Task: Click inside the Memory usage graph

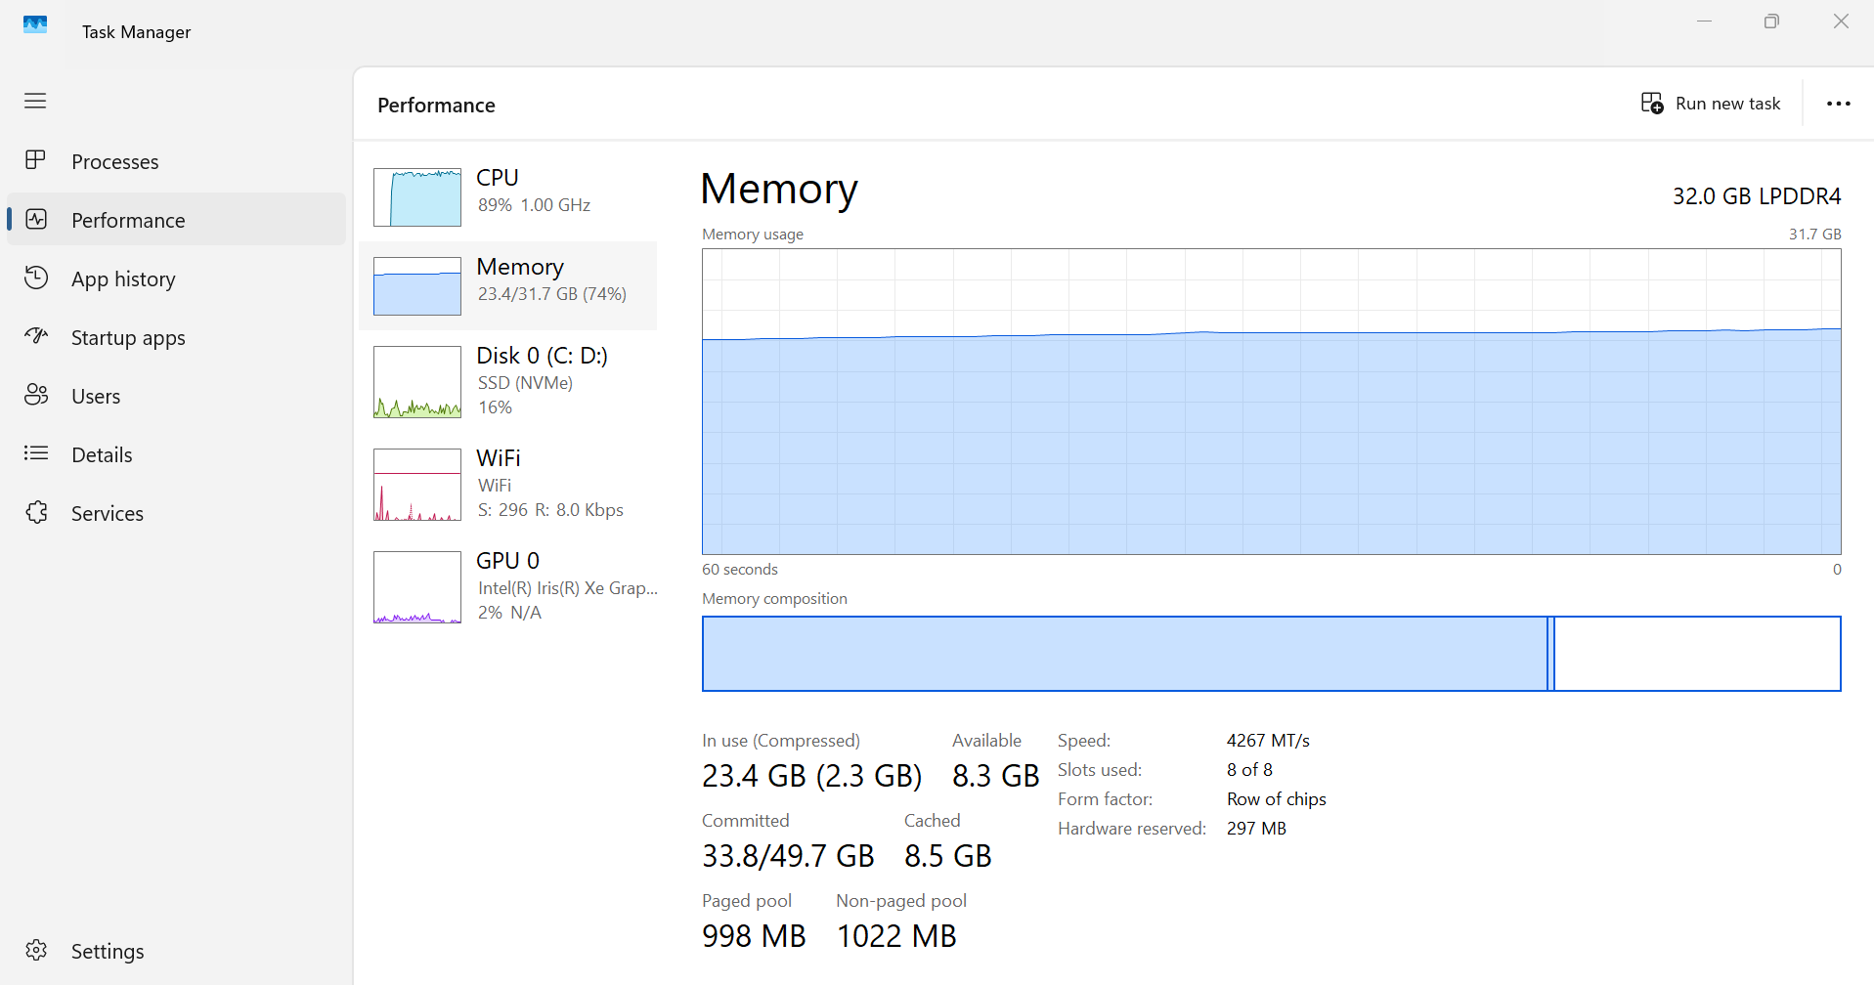Action: pyautogui.click(x=1271, y=402)
